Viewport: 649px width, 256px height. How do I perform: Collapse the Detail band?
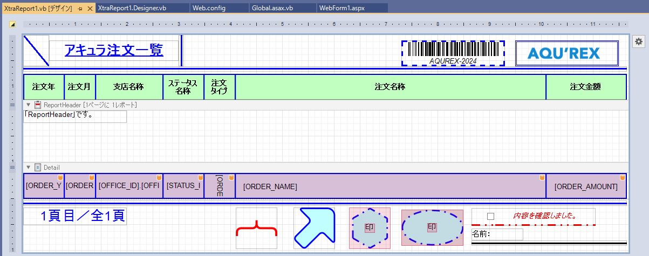point(29,168)
